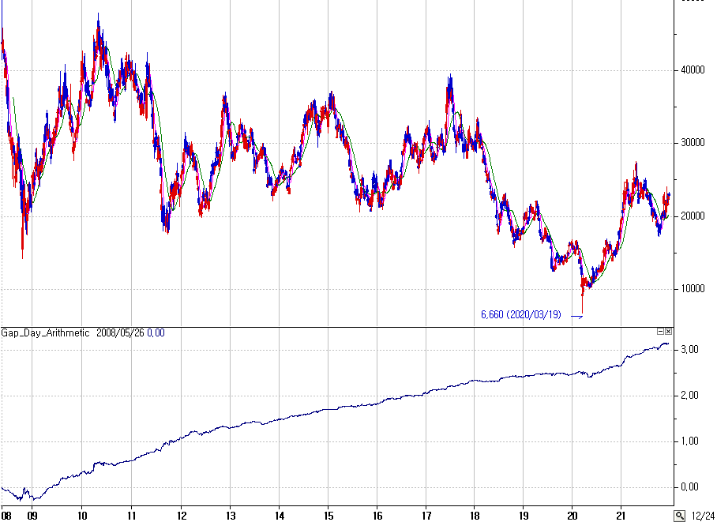717x522 pixels.
Task: Click the 12/24 date label
Action: click(704, 516)
